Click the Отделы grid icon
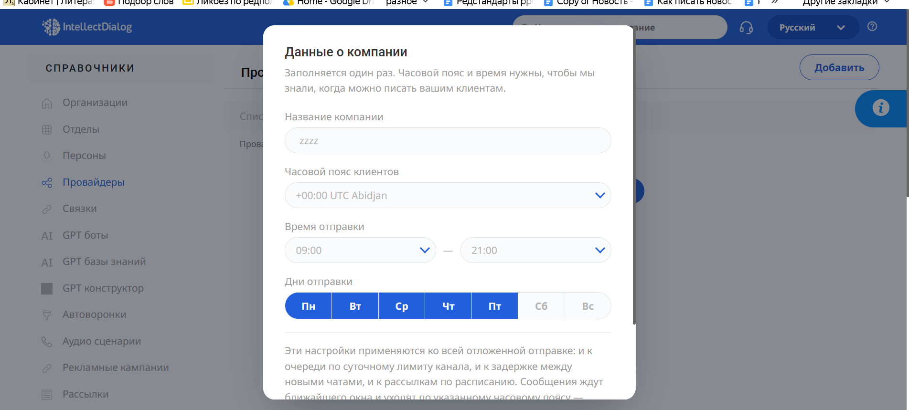Viewport: 909px width, 410px height. pos(47,130)
